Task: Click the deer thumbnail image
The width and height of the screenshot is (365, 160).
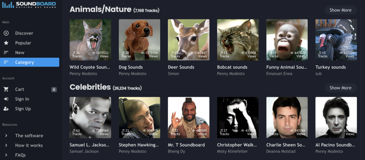Action: (189, 40)
